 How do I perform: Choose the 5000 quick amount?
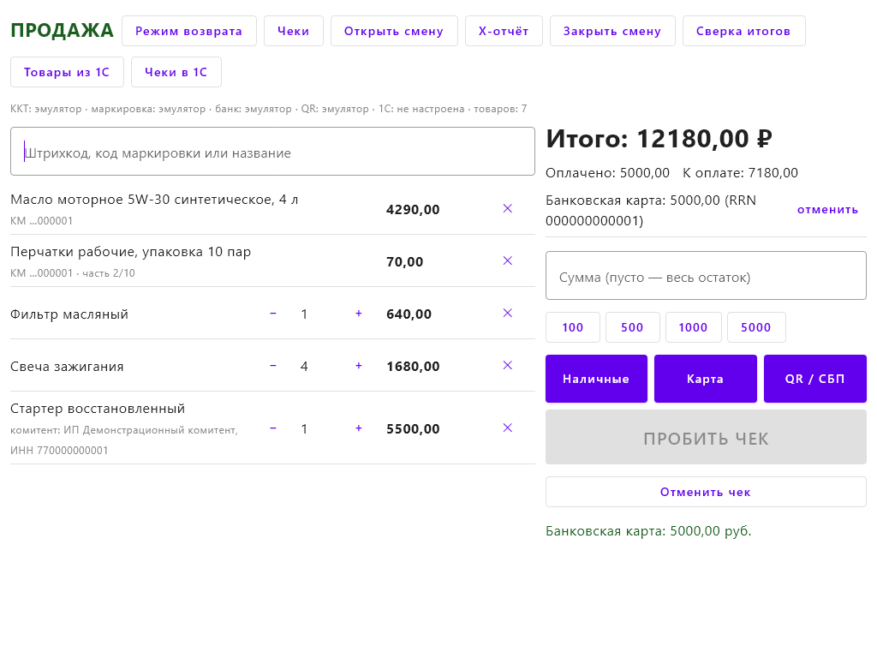coord(756,327)
